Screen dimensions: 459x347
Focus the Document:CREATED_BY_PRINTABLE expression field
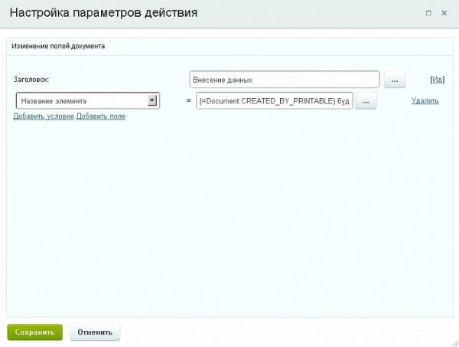(274, 101)
